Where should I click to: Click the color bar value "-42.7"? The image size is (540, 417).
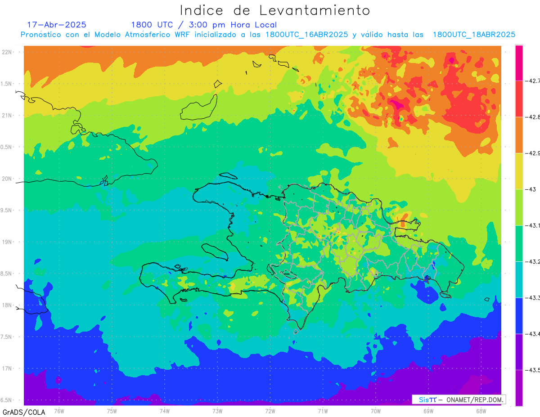pyautogui.click(x=532, y=81)
